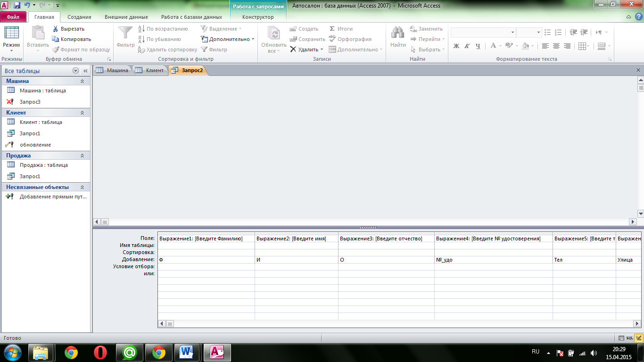
Task: Toggle bold Ж formatting
Action: pyautogui.click(x=456, y=46)
